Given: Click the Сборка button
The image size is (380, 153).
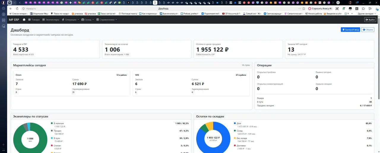Looking at the screenshot, I should point(368,30).
